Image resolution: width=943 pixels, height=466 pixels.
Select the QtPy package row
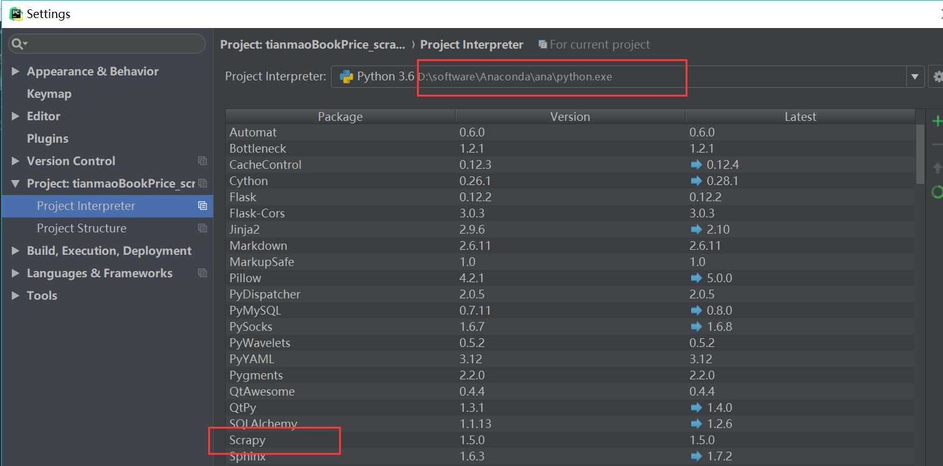coord(570,407)
